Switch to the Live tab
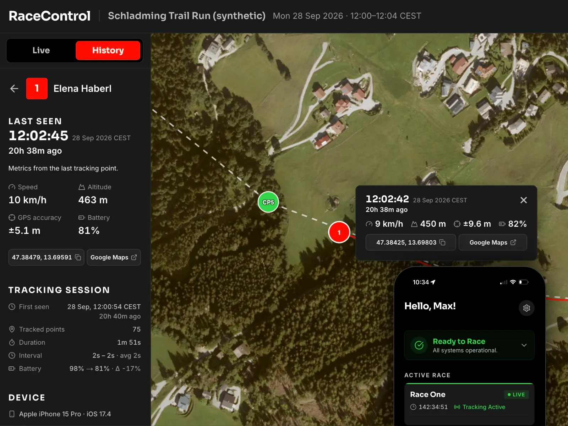 coord(41,50)
